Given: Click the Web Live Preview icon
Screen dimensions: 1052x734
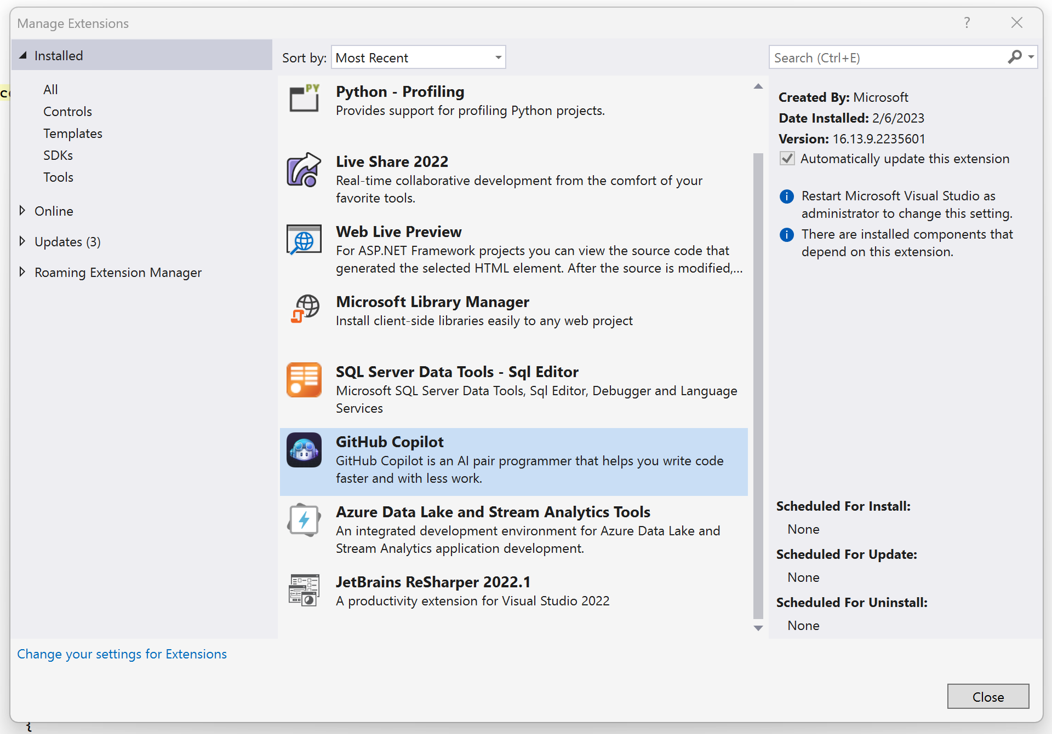Looking at the screenshot, I should [x=304, y=240].
